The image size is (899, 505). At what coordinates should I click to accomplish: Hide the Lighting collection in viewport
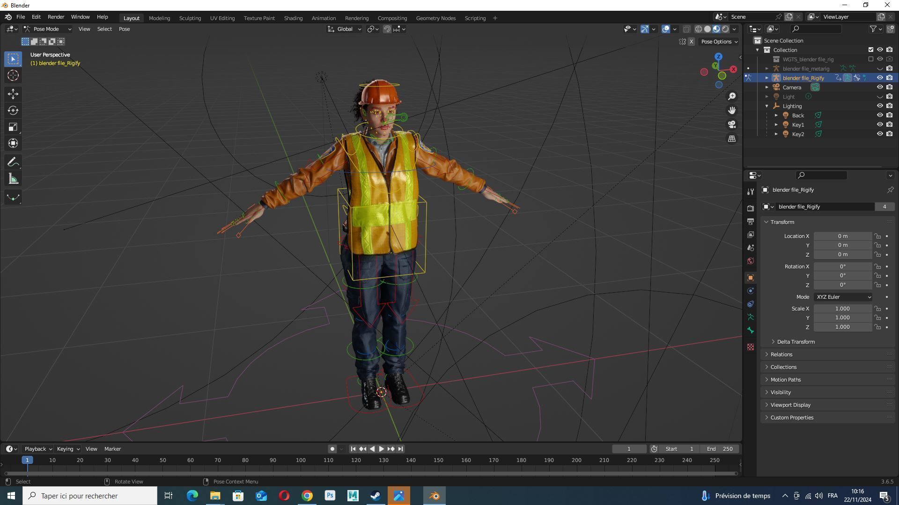[x=880, y=106]
